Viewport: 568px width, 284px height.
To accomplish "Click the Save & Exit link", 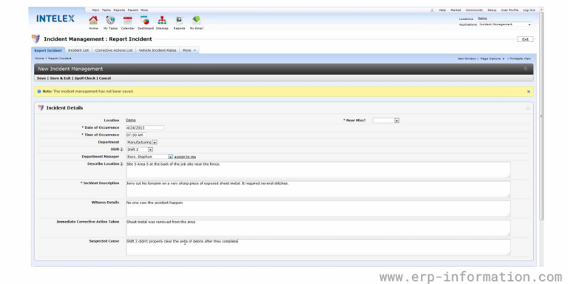I will pos(60,78).
